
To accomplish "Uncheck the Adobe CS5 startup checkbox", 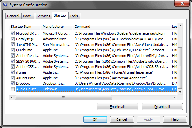I will pyautogui.click(x=12, y=67).
